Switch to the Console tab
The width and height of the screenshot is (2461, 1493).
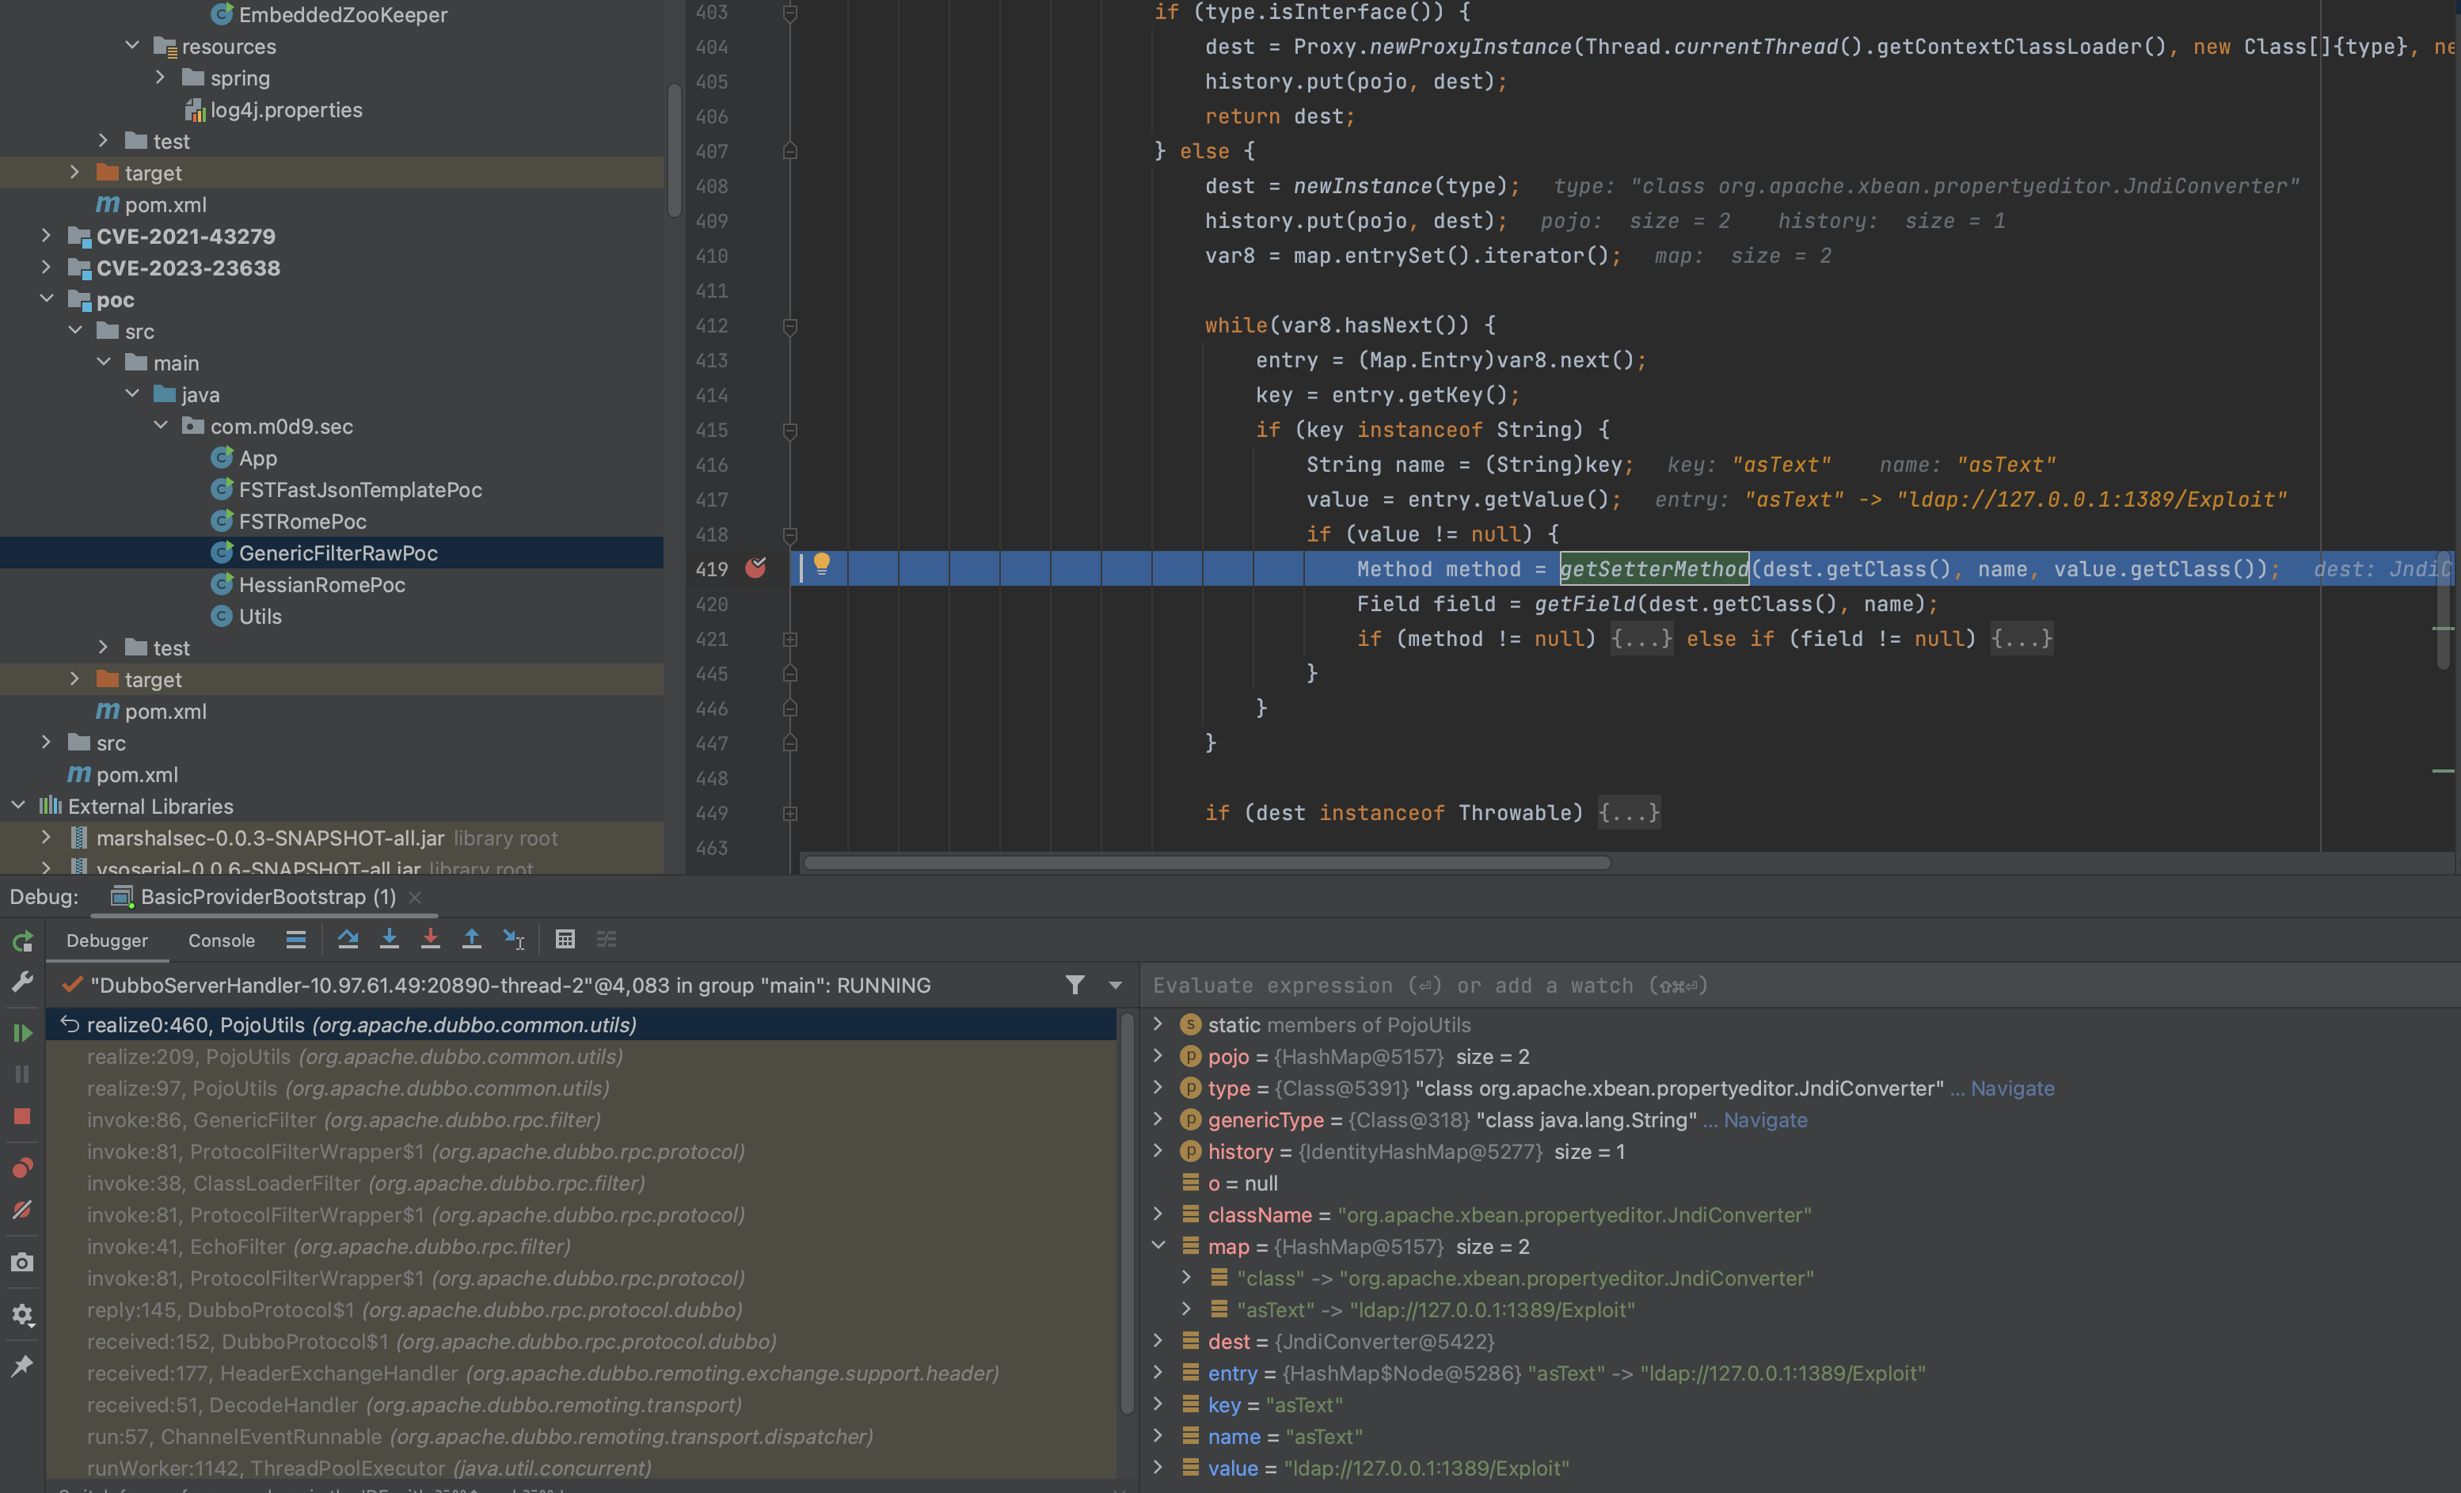(x=222, y=940)
